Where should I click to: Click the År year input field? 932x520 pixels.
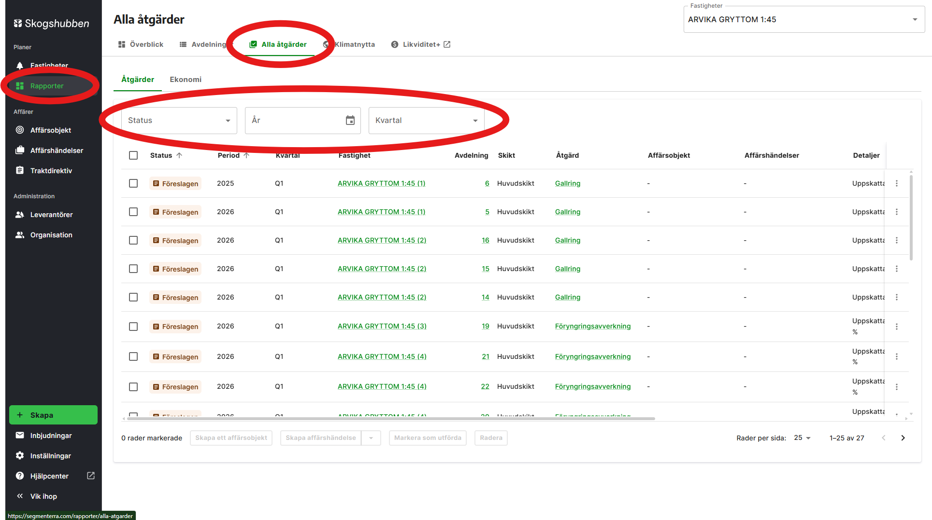[303, 121]
